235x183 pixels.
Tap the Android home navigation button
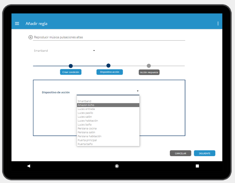[x=117, y=166]
